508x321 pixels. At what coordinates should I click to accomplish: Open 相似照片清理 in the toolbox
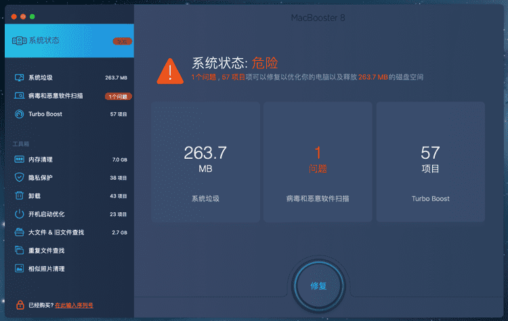pyautogui.click(x=69, y=269)
